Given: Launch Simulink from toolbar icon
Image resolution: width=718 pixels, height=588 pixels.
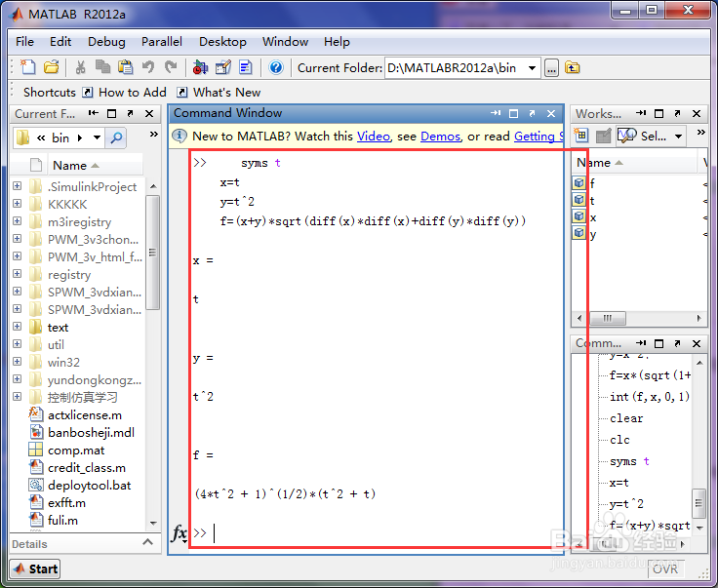Looking at the screenshot, I should coord(200,67).
